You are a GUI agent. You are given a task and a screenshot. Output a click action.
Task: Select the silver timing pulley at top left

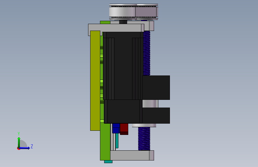(x=122, y=12)
